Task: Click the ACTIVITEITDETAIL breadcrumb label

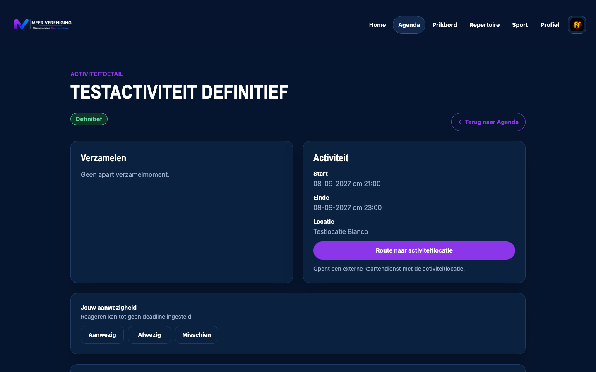Action: [x=97, y=74]
